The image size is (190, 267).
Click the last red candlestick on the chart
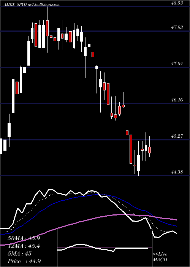point(149,150)
